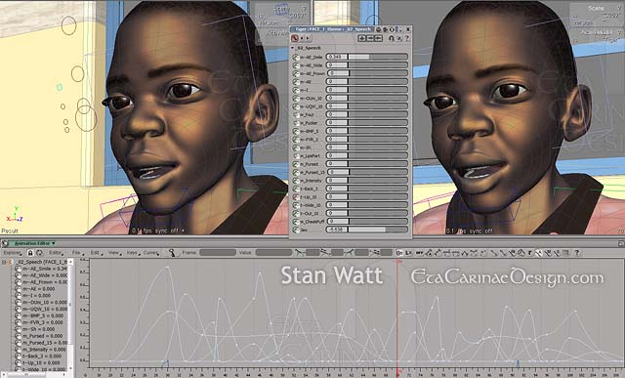The image size is (625, 378).
Task: Open the Curves menu in Animation Editor
Action: coord(151,253)
